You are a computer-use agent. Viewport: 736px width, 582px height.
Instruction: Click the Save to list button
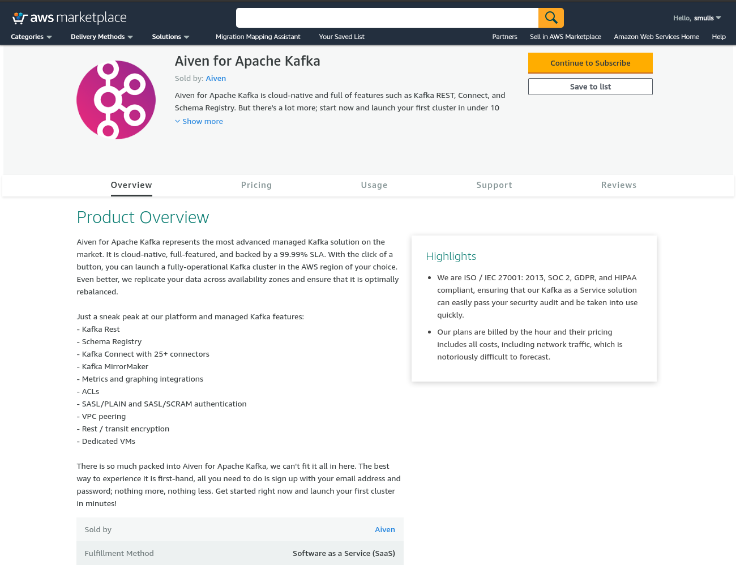click(x=590, y=86)
